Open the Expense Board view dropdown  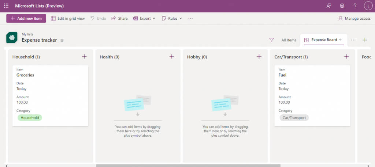pyautogui.click(x=324, y=40)
